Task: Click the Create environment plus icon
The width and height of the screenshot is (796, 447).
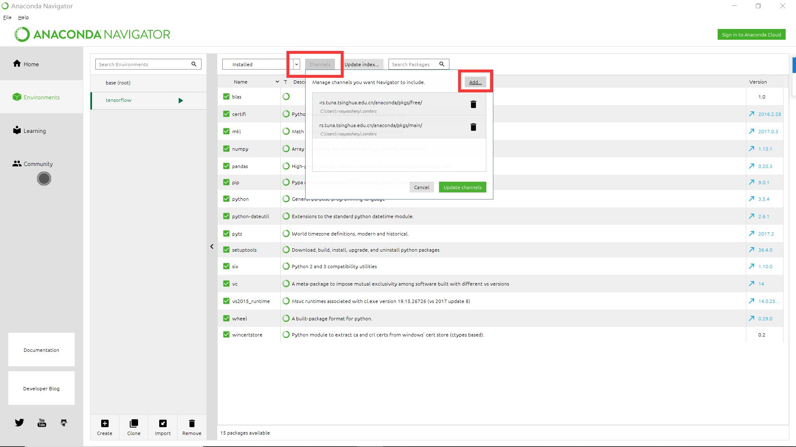Action: click(x=104, y=423)
